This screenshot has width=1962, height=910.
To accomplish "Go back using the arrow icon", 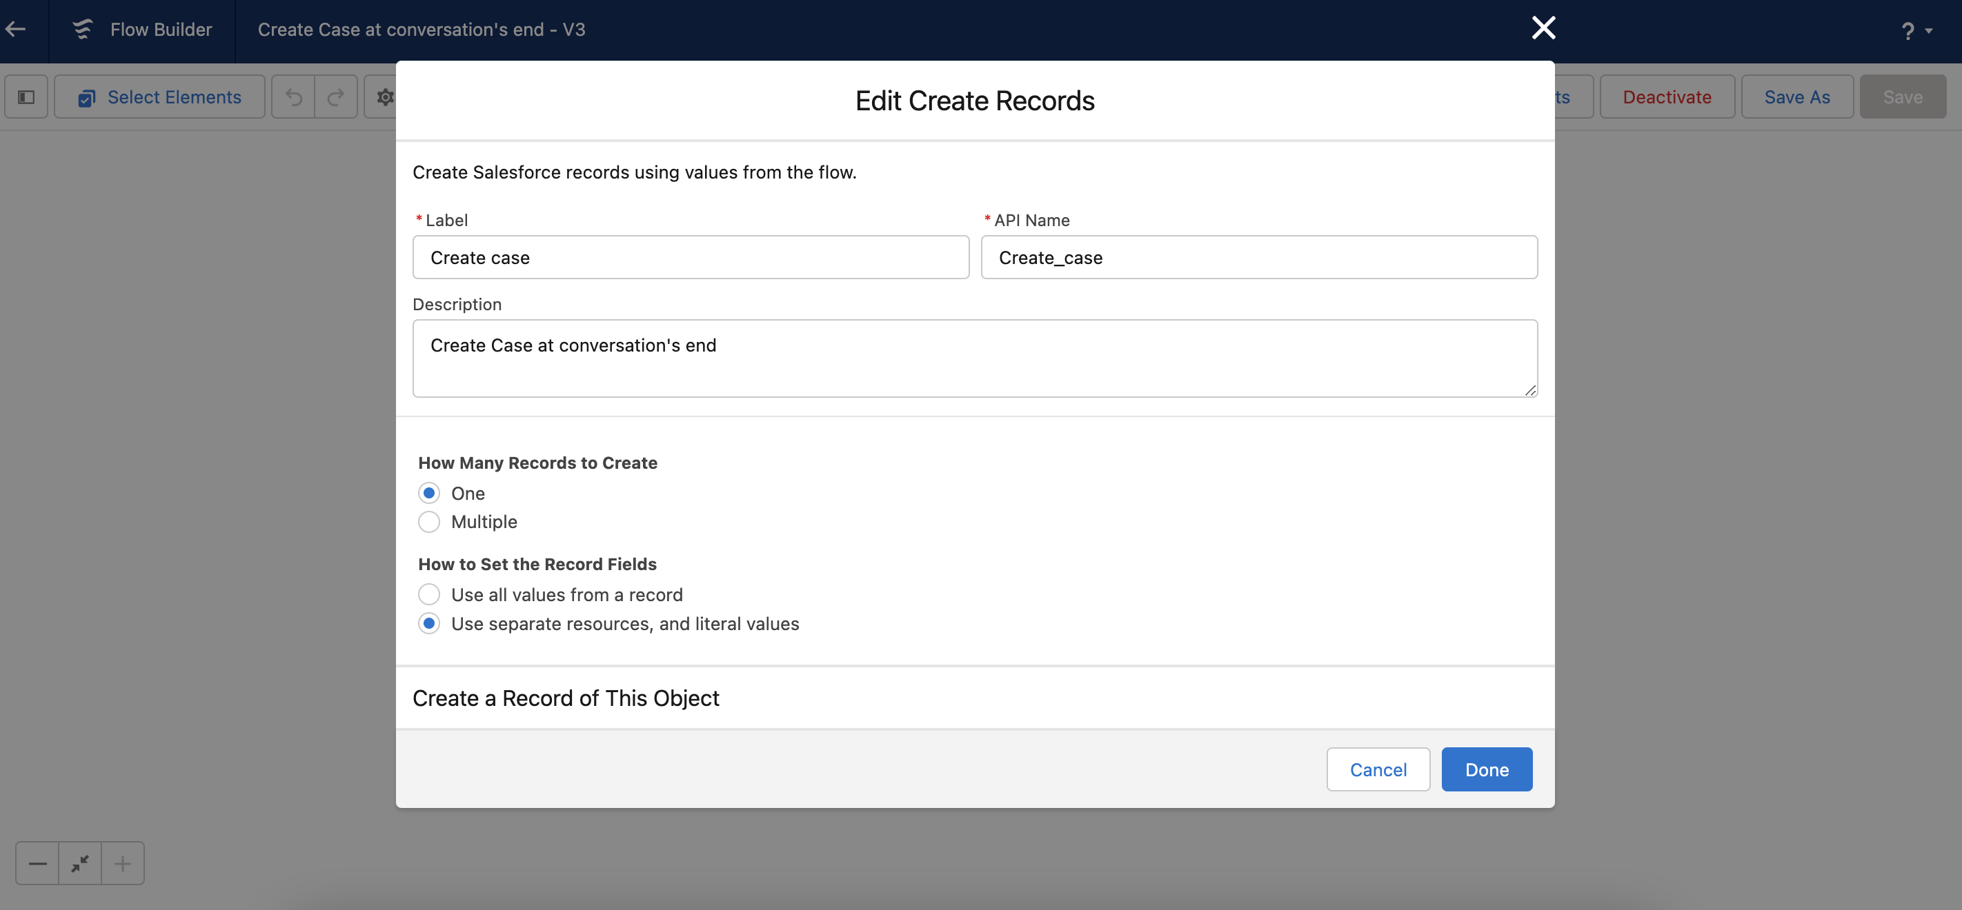I will (16, 30).
